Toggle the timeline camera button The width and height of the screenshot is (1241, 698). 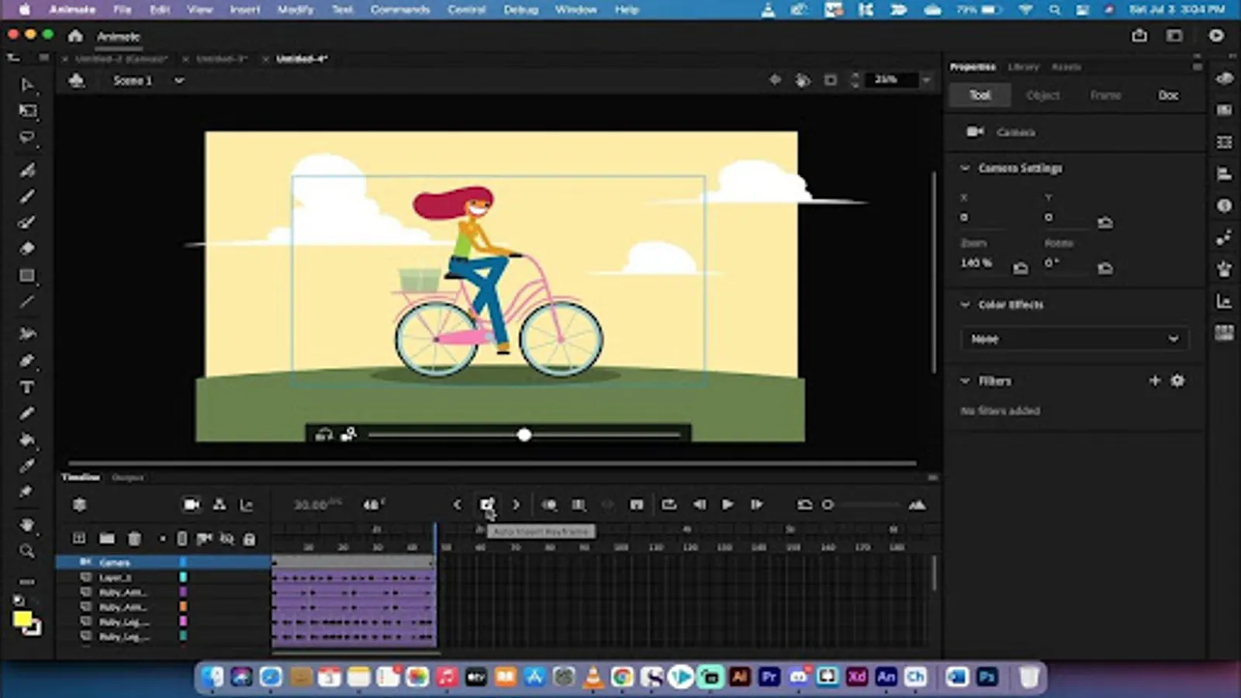(191, 505)
